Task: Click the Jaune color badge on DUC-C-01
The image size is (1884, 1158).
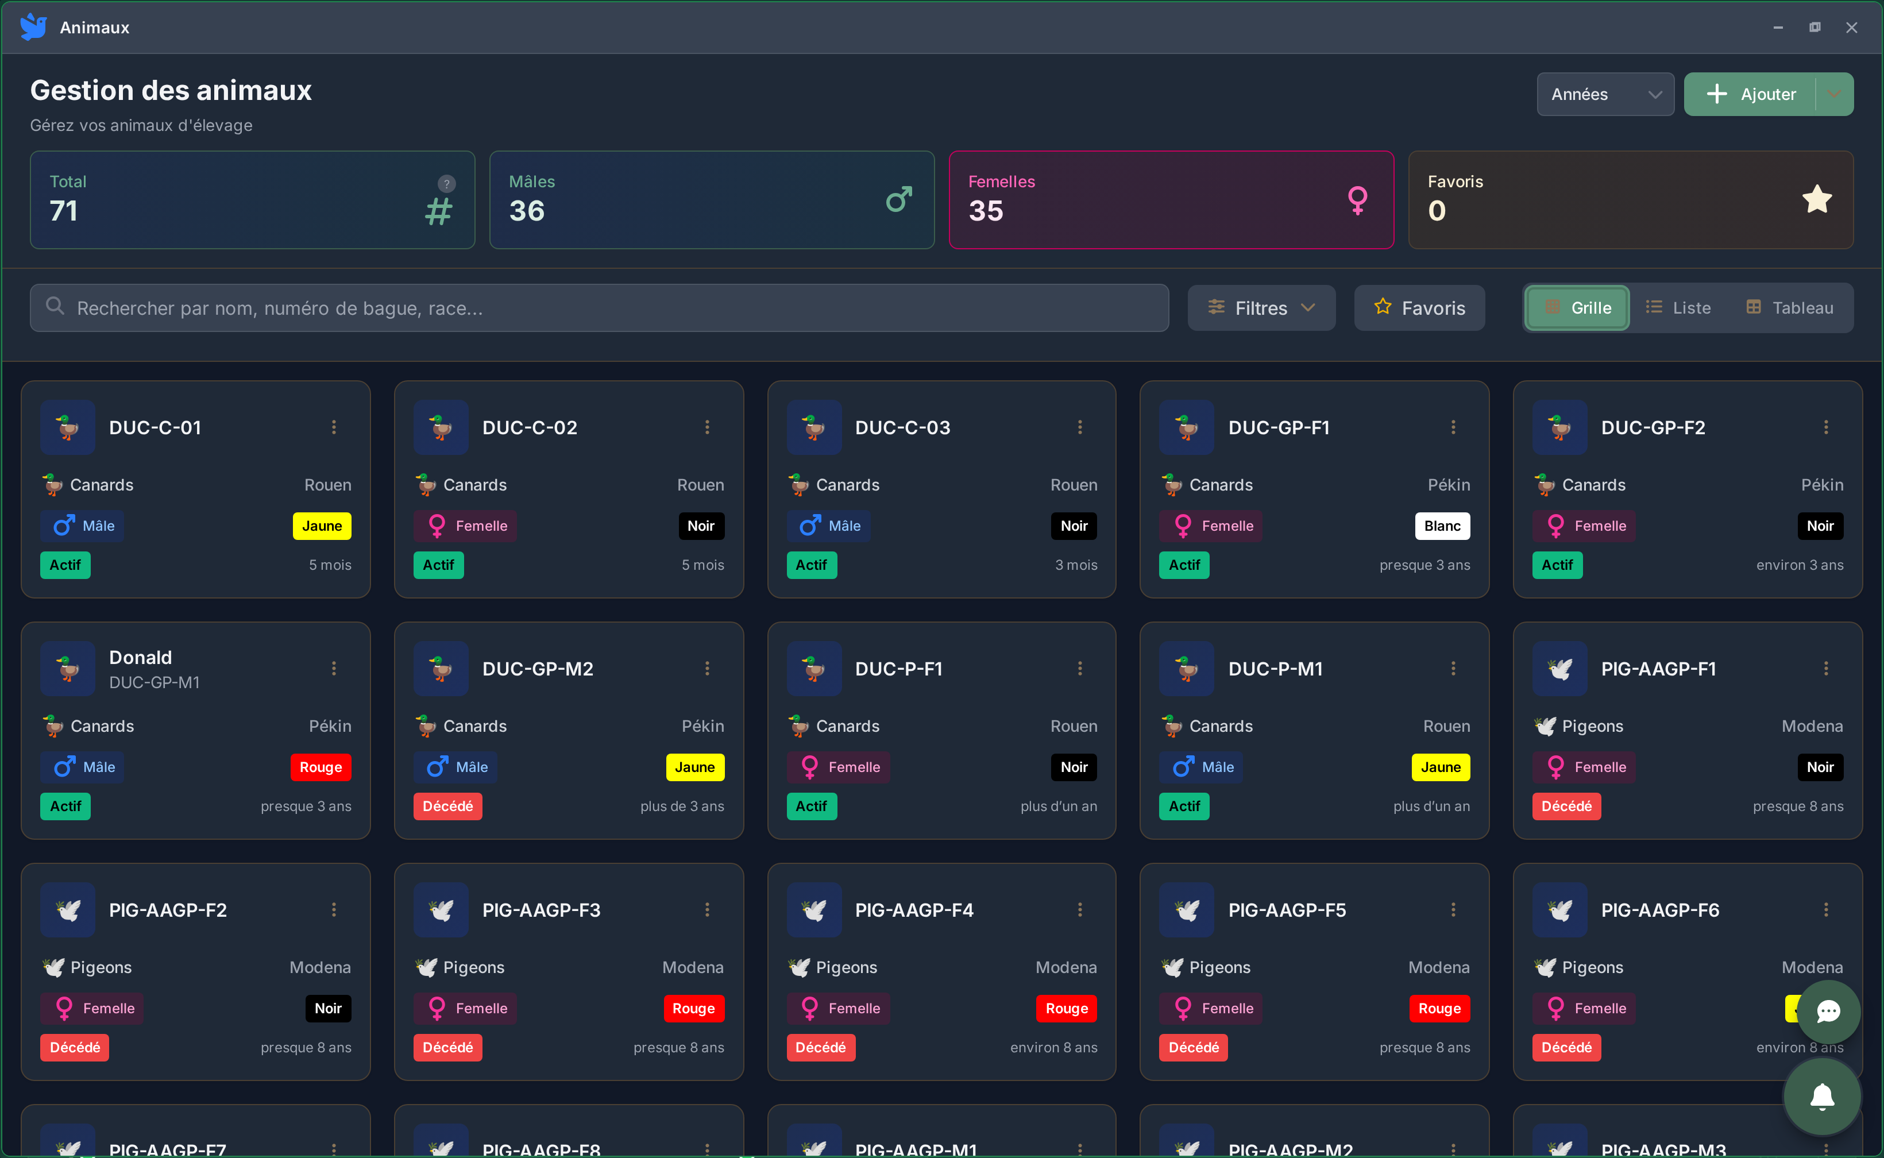Action: click(x=322, y=526)
